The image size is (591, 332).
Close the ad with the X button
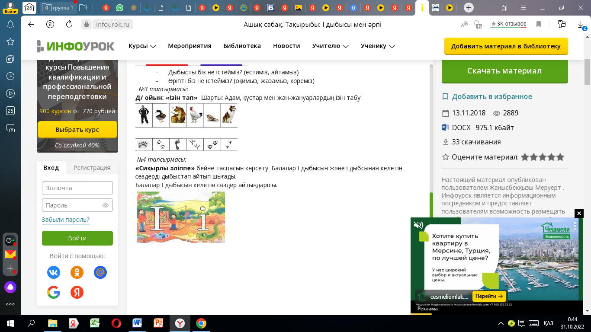(579, 213)
